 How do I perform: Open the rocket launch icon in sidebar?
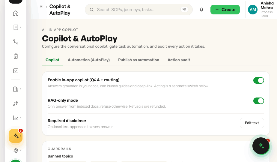click(16, 103)
